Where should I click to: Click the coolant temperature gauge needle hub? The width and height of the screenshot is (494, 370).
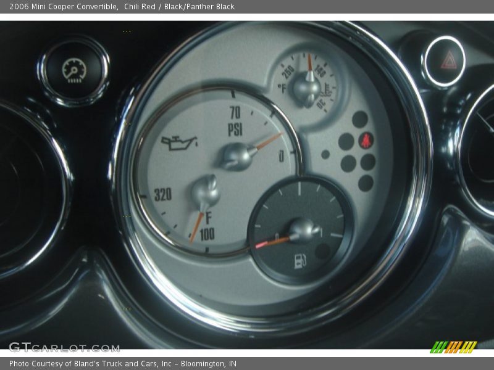(x=306, y=89)
